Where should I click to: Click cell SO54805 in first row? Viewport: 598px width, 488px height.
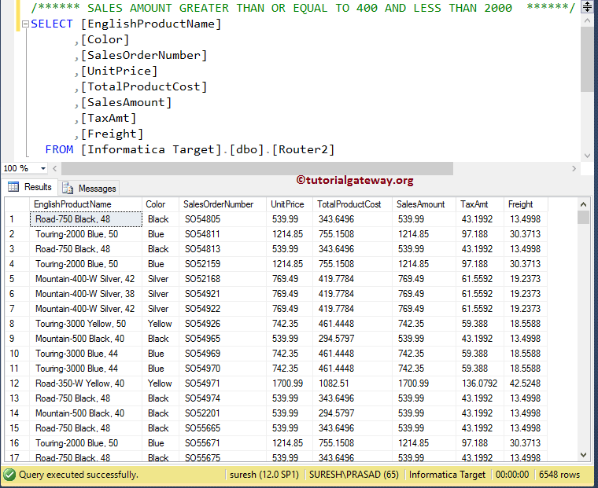pyautogui.click(x=202, y=219)
